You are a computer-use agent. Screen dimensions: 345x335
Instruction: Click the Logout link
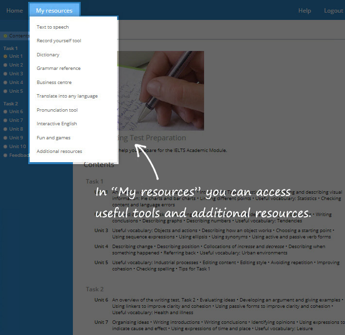pos(333,11)
